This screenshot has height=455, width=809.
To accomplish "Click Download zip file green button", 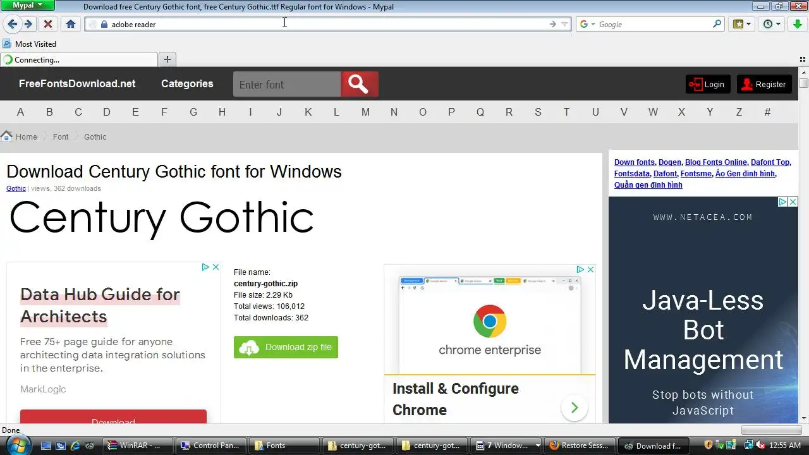I will (286, 347).
